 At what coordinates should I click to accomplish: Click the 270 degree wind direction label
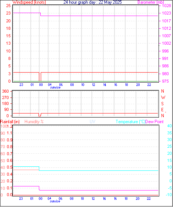coord(6,97)
